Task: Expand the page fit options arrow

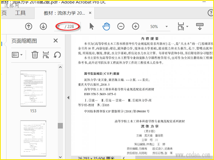Action: pyautogui.click(x=187, y=26)
